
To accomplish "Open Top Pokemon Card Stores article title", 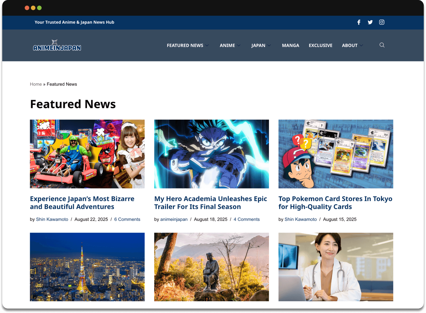I will (x=335, y=203).
